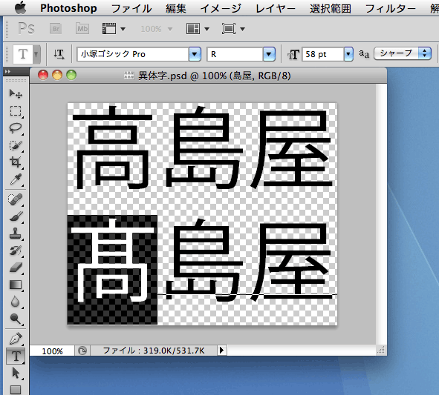Viewport: 439px width, 395px height.
Task: Click the Ps application icon
Action: tap(26, 28)
